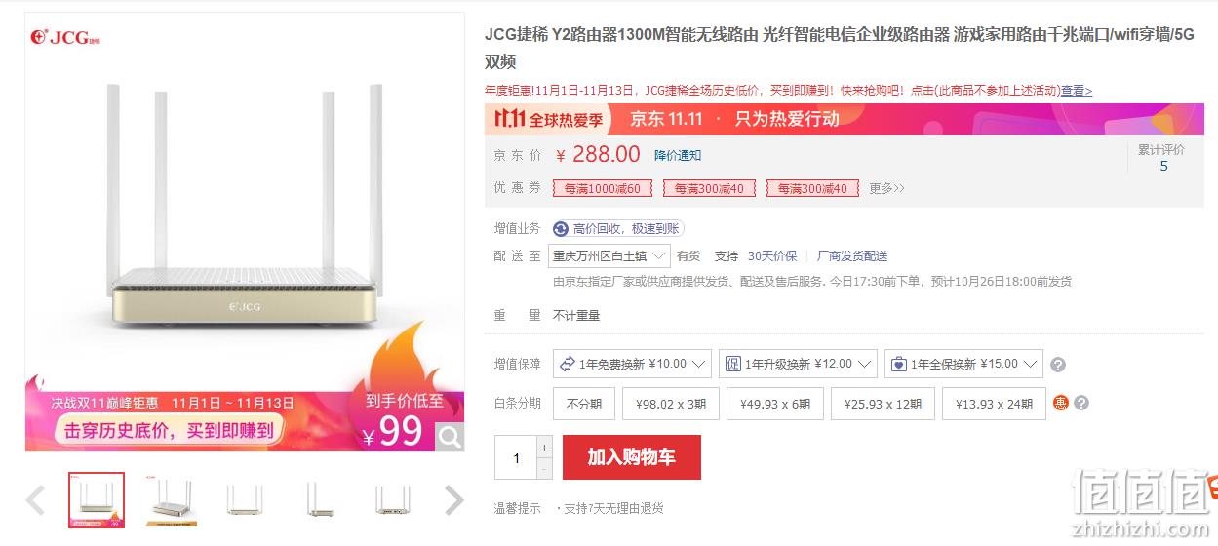Click the help icon beside 增值保障 options

point(1058,365)
